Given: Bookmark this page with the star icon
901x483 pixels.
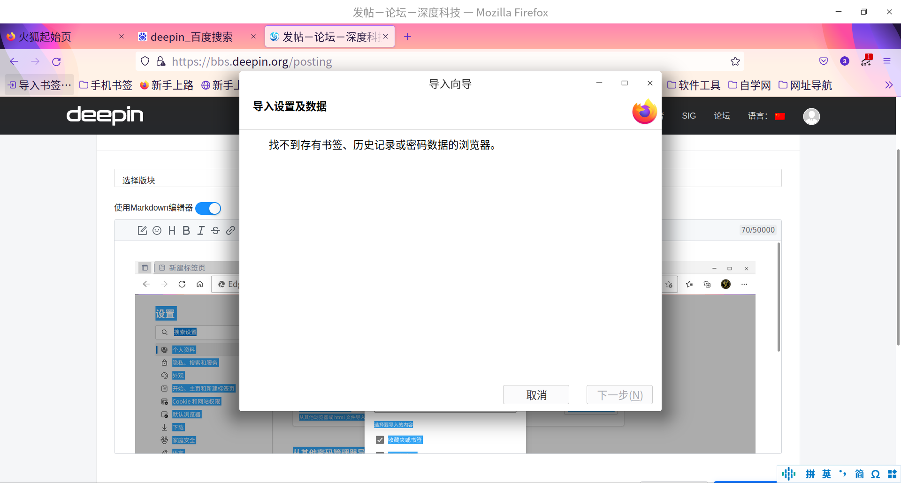Looking at the screenshot, I should [734, 61].
